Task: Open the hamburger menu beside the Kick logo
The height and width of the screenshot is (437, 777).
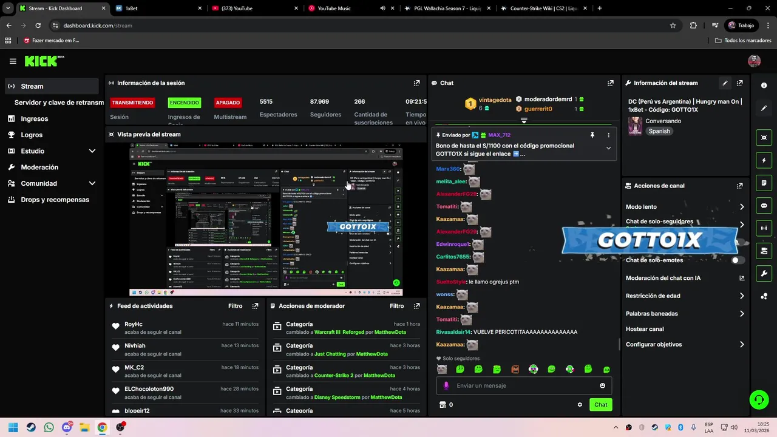Action: pyautogui.click(x=13, y=61)
